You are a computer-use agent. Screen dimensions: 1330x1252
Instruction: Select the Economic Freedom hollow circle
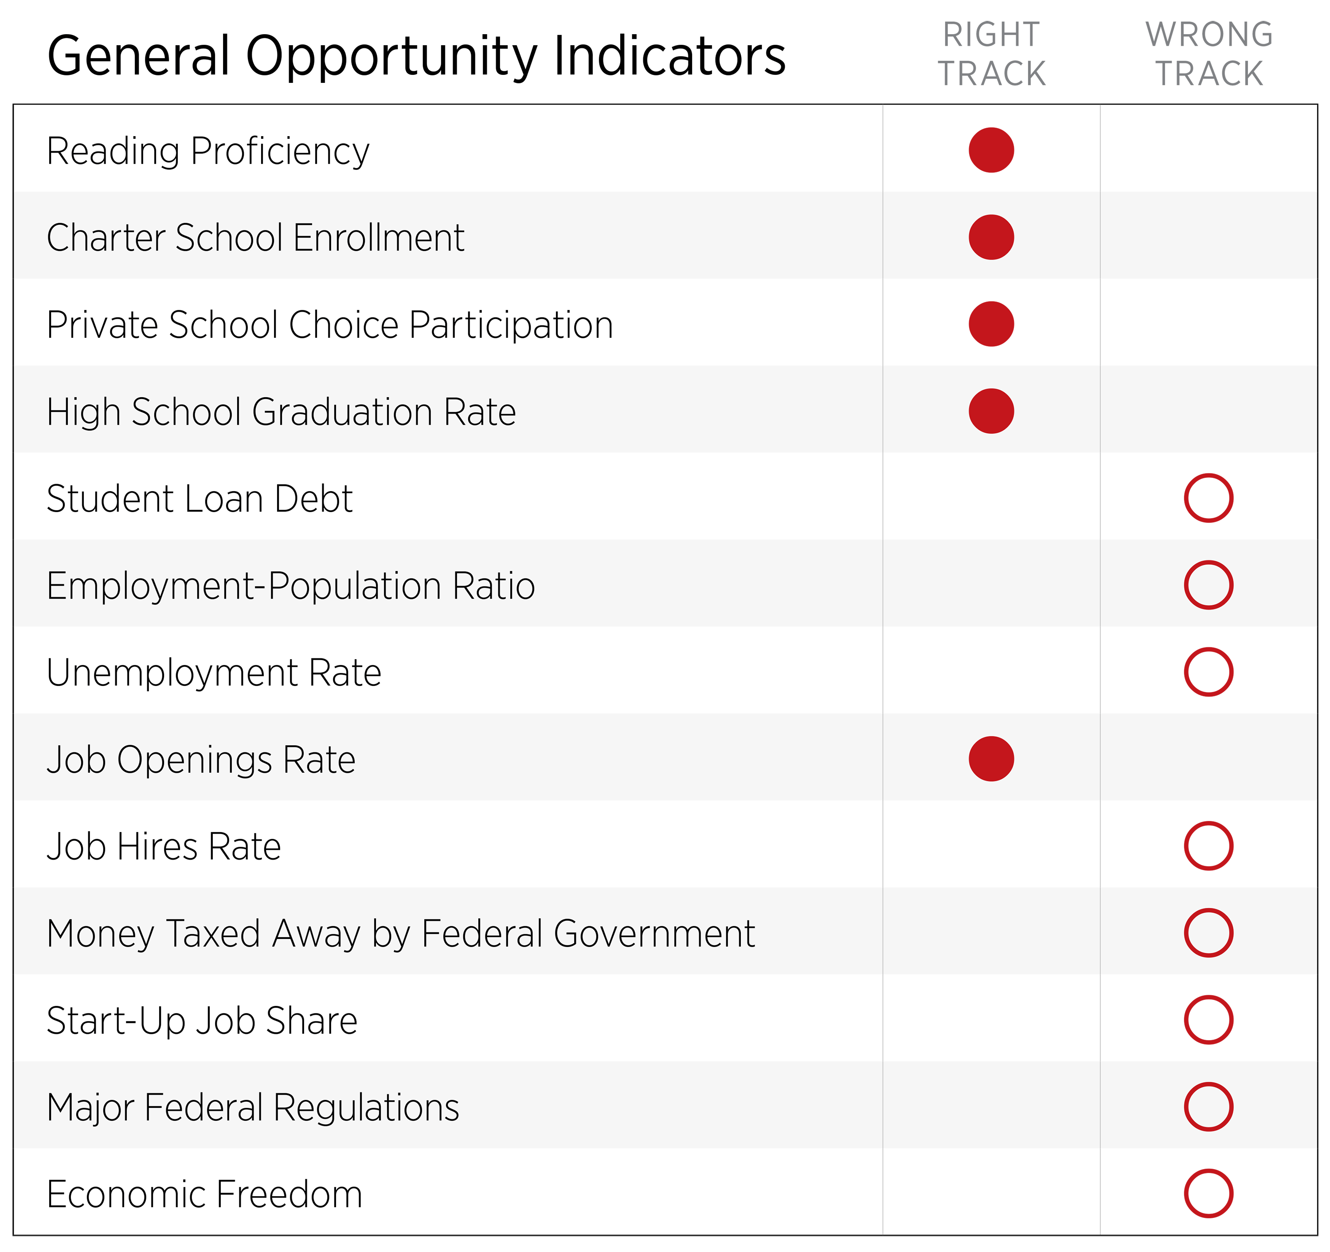point(1208,1194)
